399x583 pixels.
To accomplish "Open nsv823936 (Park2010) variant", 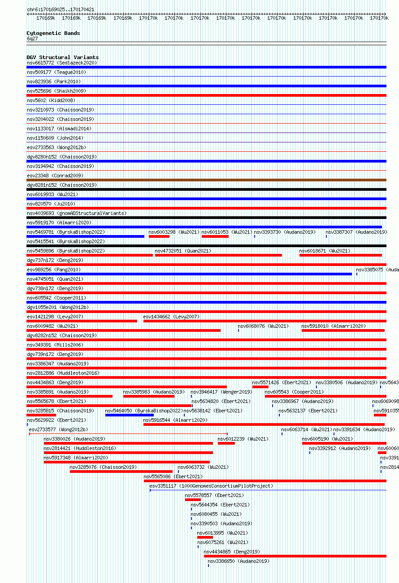I will (53, 81).
